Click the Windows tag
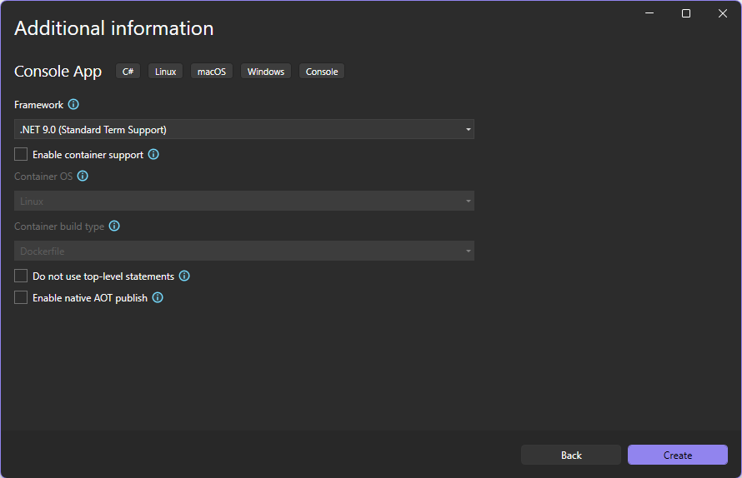 [265, 72]
